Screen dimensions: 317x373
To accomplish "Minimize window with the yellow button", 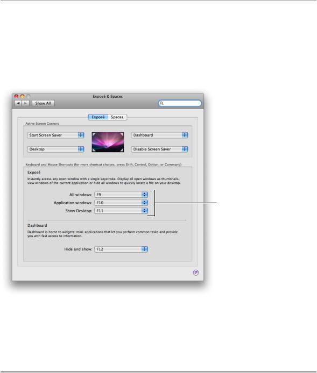I will pyautogui.click(x=23, y=96).
